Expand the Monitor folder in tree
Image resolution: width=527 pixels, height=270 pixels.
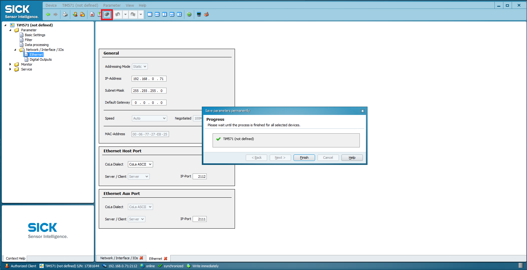pyautogui.click(x=10, y=64)
